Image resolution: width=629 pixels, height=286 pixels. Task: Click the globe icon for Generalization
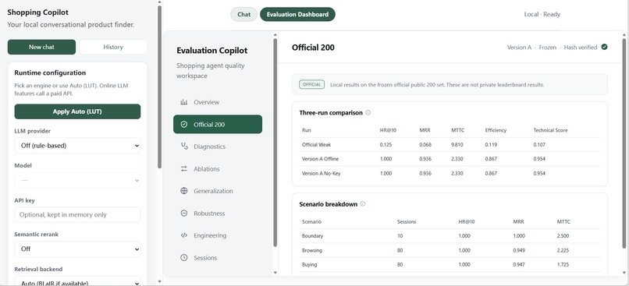(x=183, y=191)
